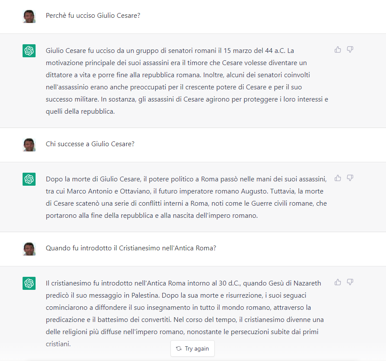Thumbs down the Giulio Cesare assassination answer
This screenshot has width=386, height=361.
pyautogui.click(x=350, y=49)
